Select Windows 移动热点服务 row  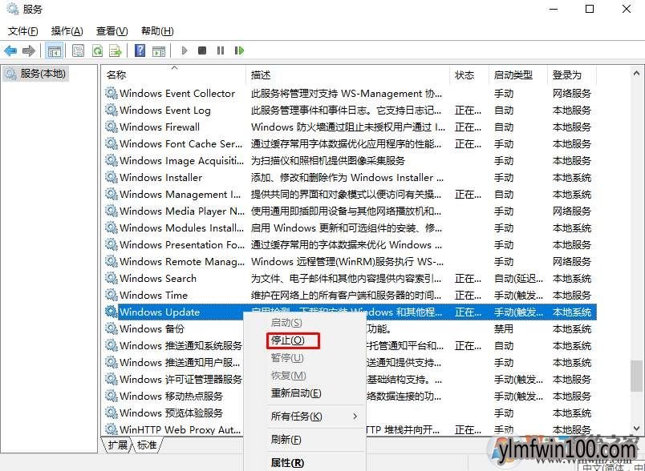[171, 397]
